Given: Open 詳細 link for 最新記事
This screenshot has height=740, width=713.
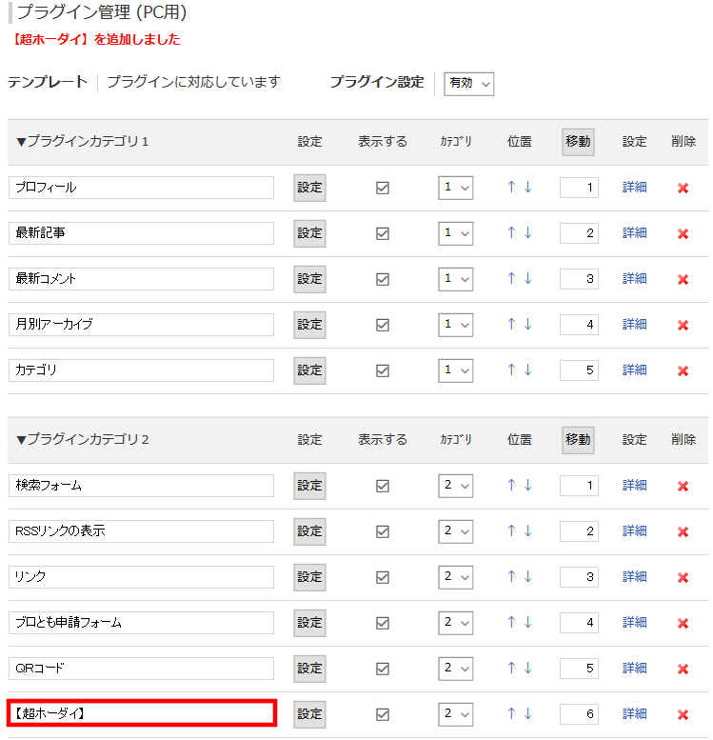Looking at the screenshot, I should click(634, 233).
